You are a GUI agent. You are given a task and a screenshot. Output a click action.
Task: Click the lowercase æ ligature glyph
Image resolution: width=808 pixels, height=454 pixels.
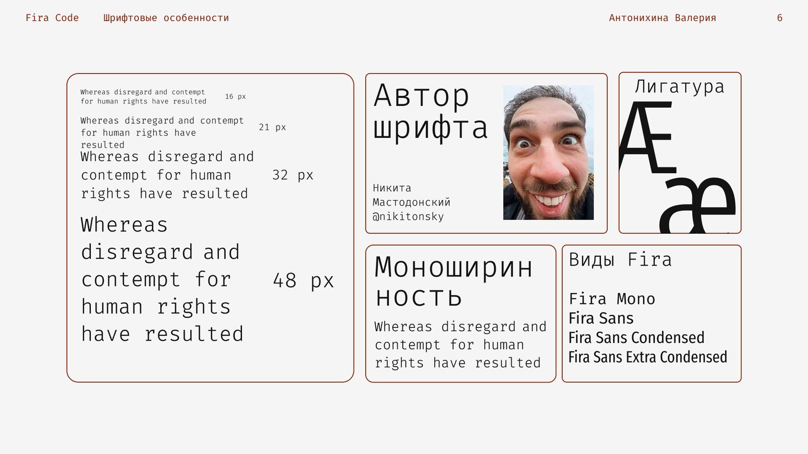pyautogui.click(x=698, y=206)
